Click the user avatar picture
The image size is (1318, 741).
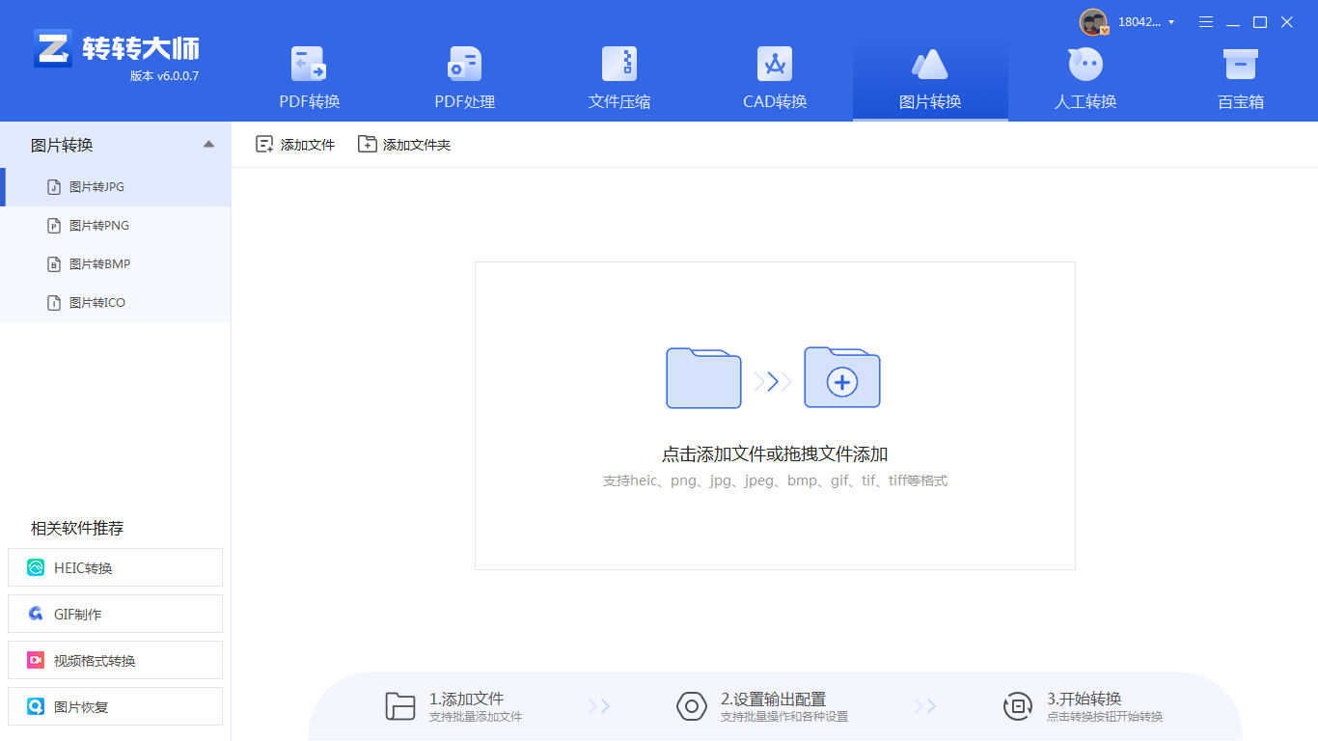point(1094,22)
